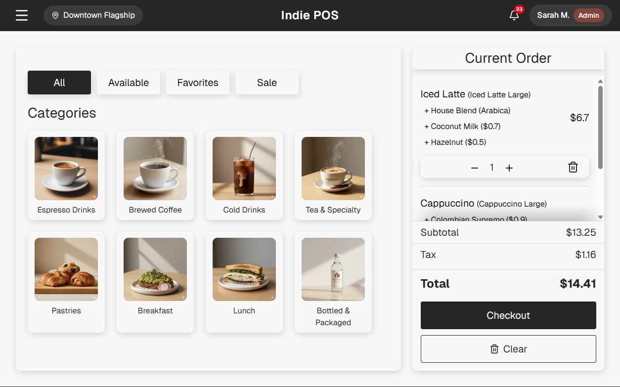This screenshot has height=387, width=620.
Task: Open the Brewed Coffee category
Action: click(x=155, y=175)
